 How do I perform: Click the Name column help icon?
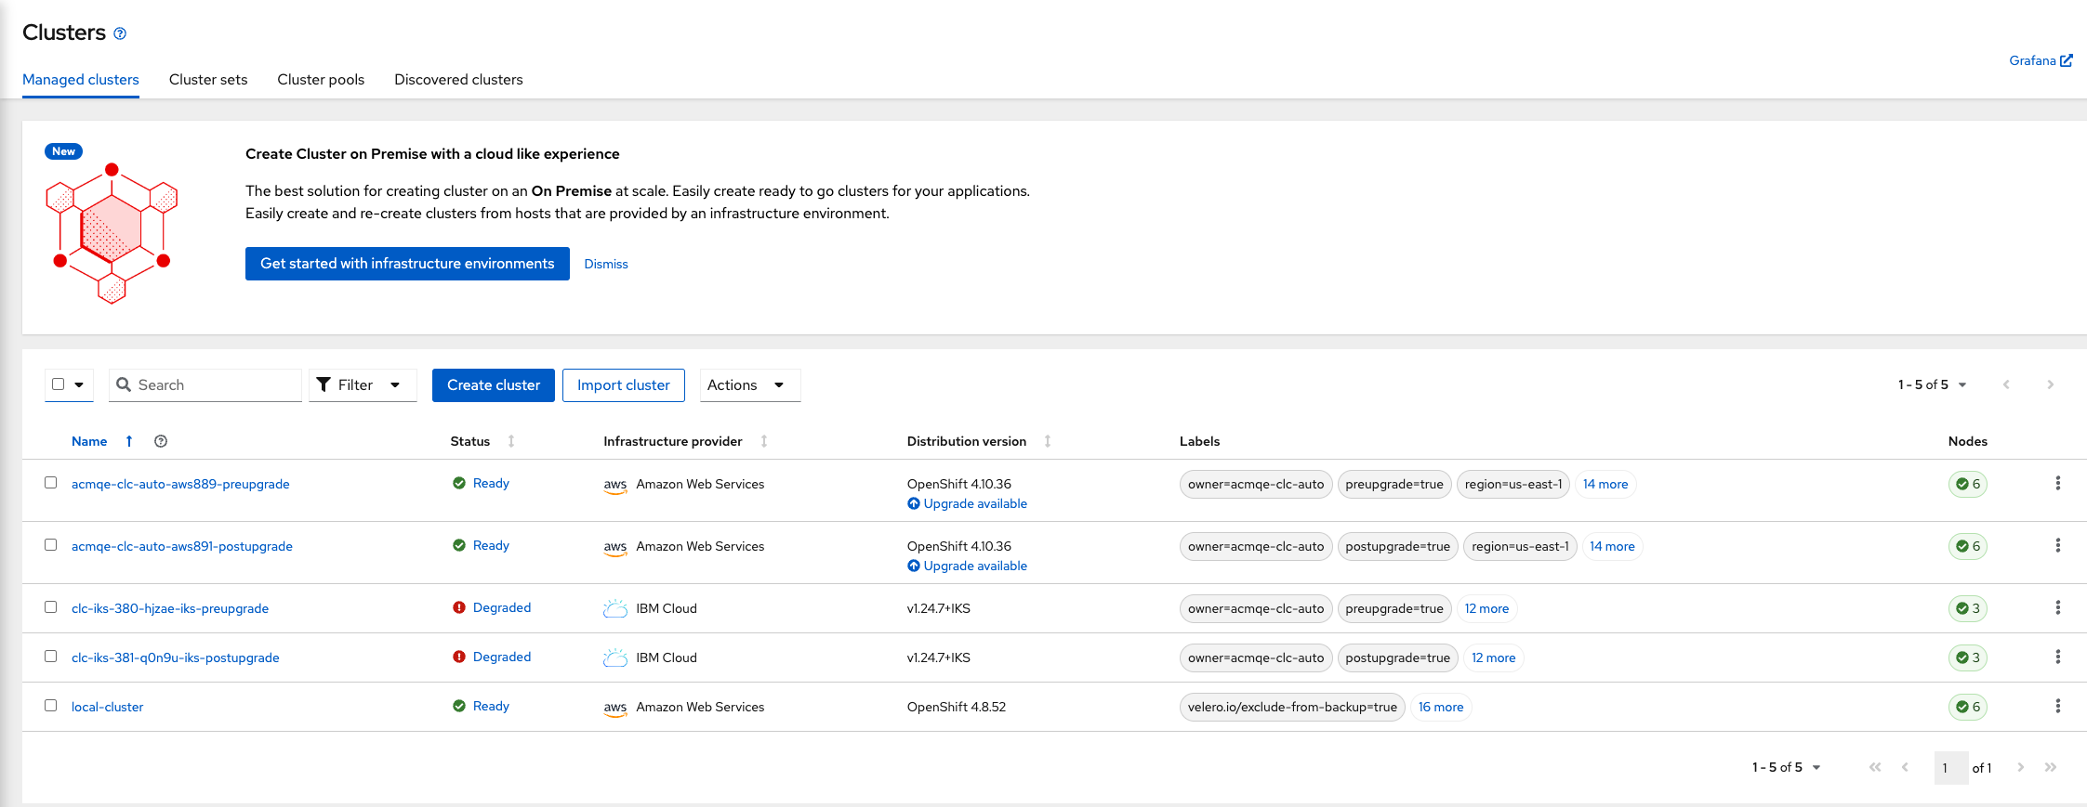pyautogui.click(x=161, y=441)
